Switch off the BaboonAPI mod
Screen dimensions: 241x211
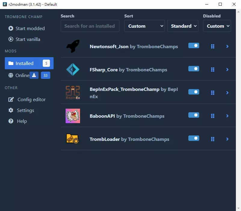tap(194, 115)
